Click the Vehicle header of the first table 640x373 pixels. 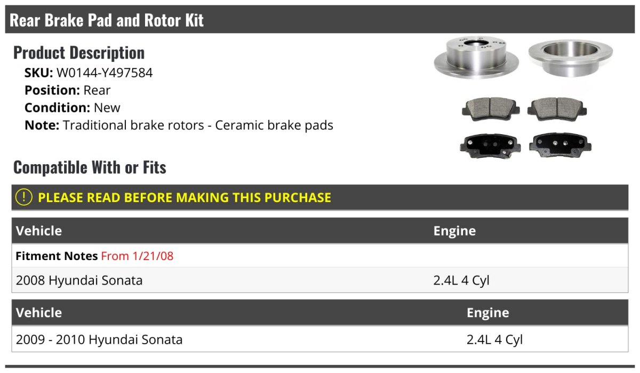39,231
